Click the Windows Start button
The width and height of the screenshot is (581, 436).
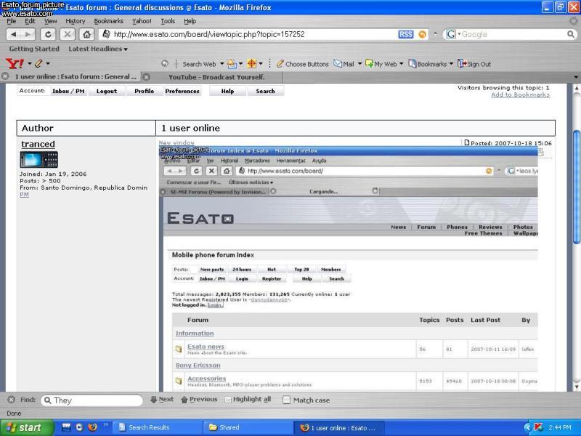tap(27, 427)
